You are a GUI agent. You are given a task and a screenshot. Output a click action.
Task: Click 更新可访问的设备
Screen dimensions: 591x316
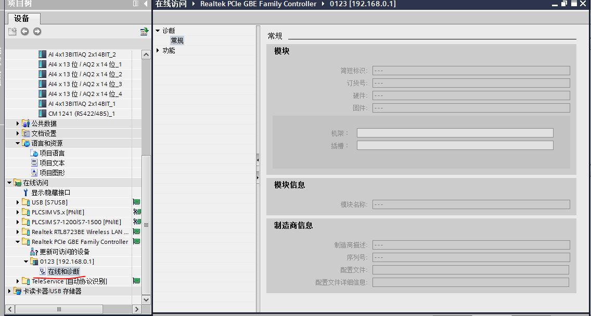click(x=65, y=252)
